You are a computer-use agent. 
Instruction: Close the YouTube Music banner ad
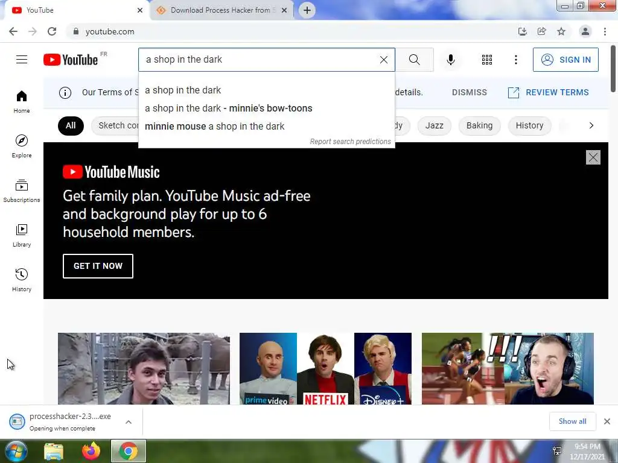pos(593,157)
